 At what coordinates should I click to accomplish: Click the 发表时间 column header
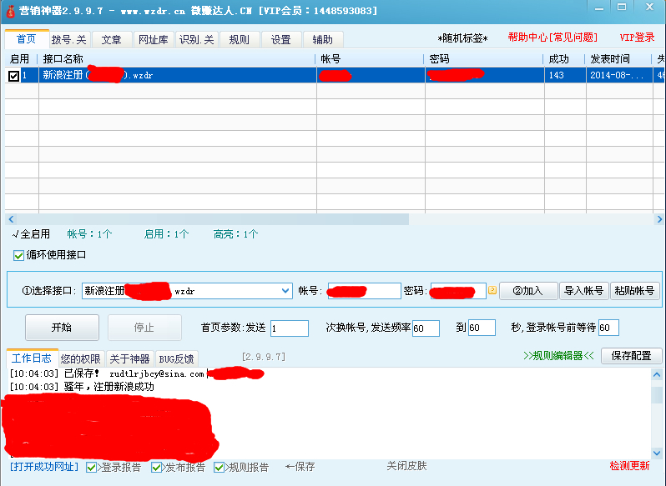[x=618, y=59]
